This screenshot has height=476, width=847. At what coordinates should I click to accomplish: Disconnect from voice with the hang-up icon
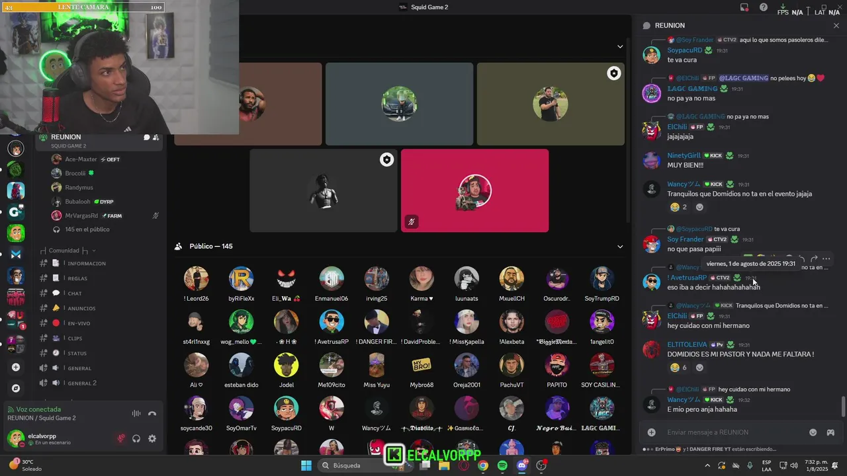(152, 414)
